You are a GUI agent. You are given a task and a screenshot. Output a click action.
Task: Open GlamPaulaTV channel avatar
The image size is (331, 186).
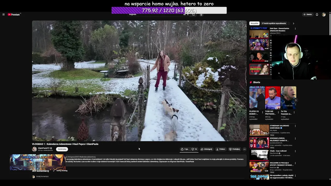pos(34,149)
